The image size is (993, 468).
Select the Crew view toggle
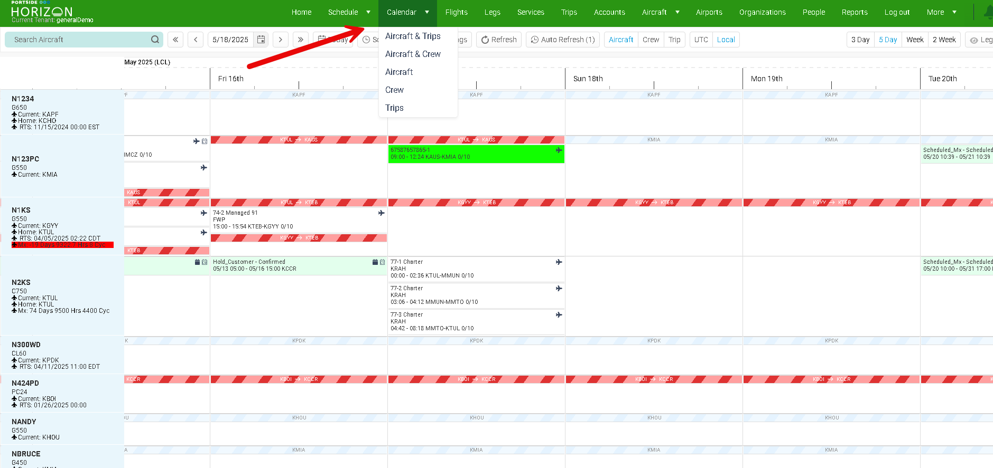point(651,40)
